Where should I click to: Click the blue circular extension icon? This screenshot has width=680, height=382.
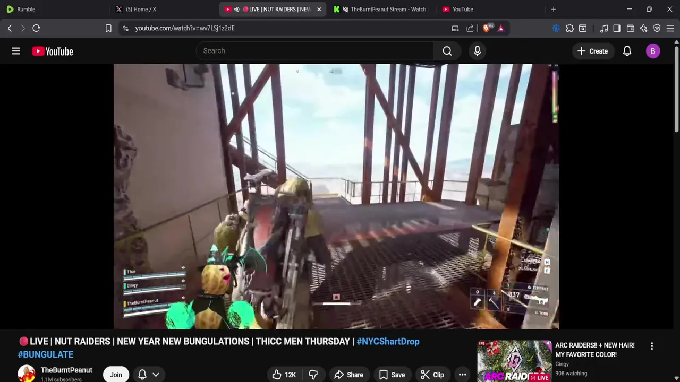[x=556, y=28]
